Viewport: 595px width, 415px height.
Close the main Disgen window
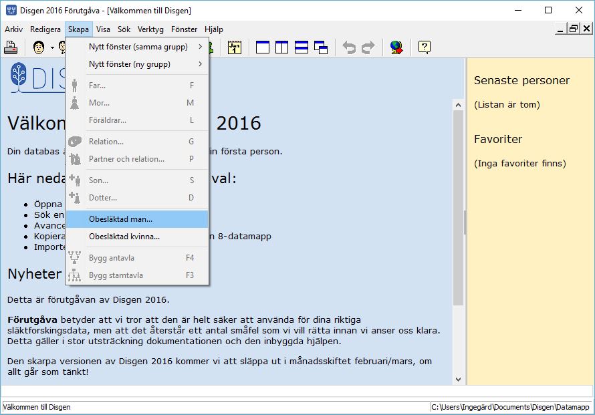click(579, 10)
